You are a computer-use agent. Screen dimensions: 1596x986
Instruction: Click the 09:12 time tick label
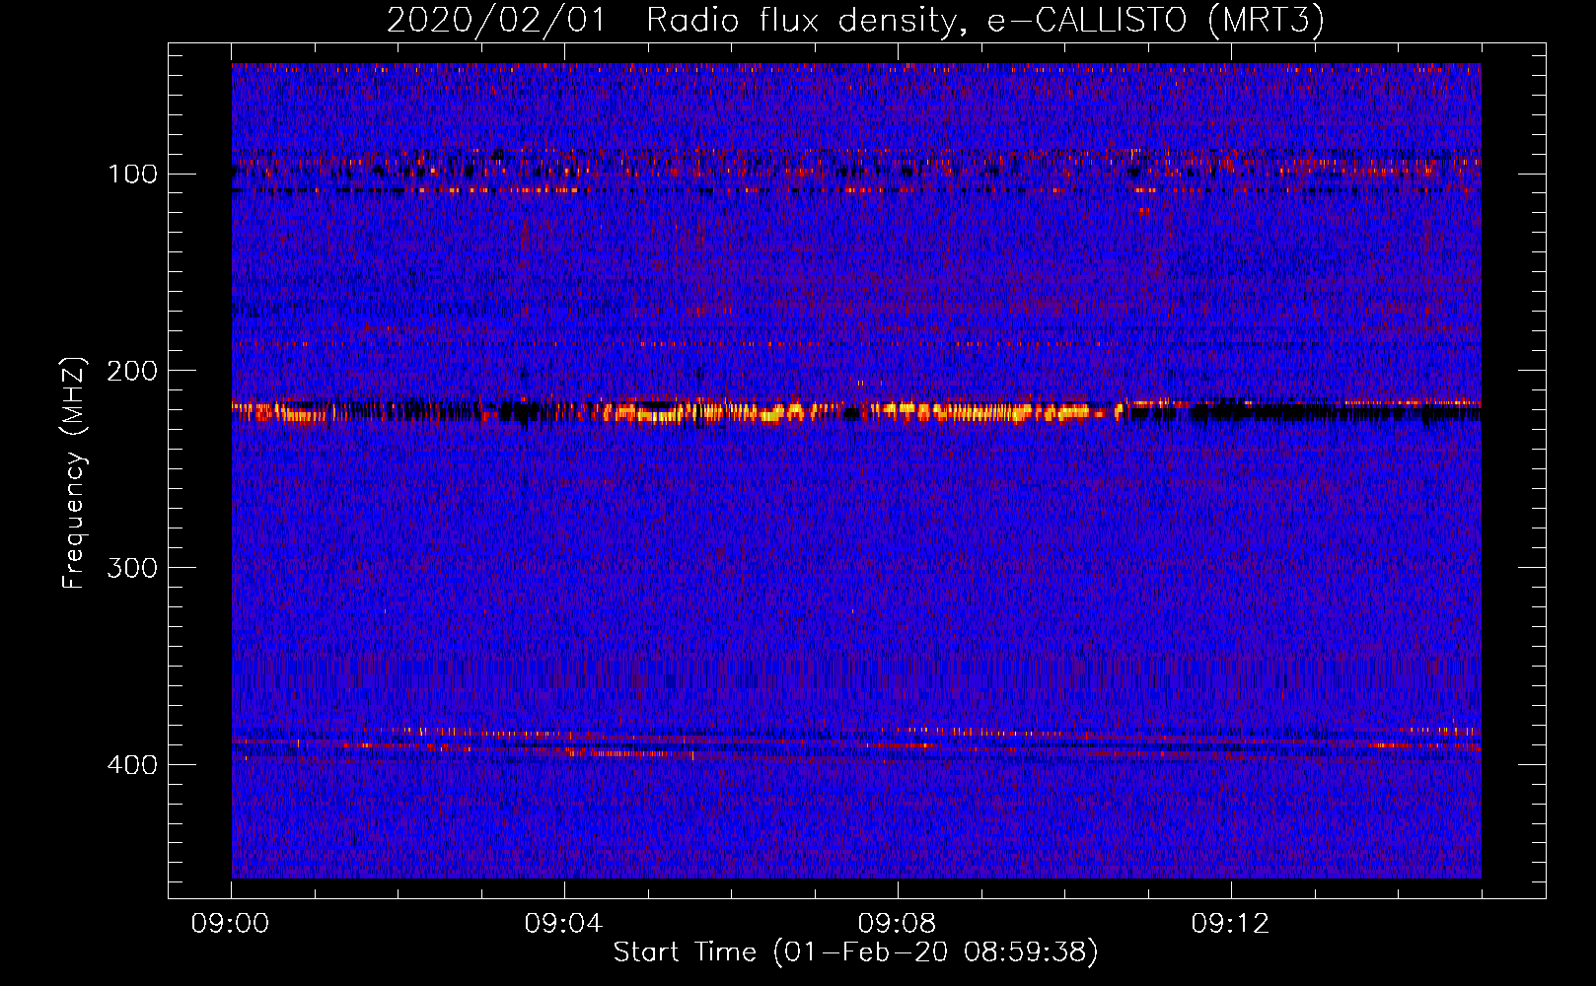1231,924
